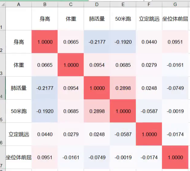Select column G header
Image resolution: width=190 pixels, height=171 pixels.
pyautogui.click(x=175, y=5)
